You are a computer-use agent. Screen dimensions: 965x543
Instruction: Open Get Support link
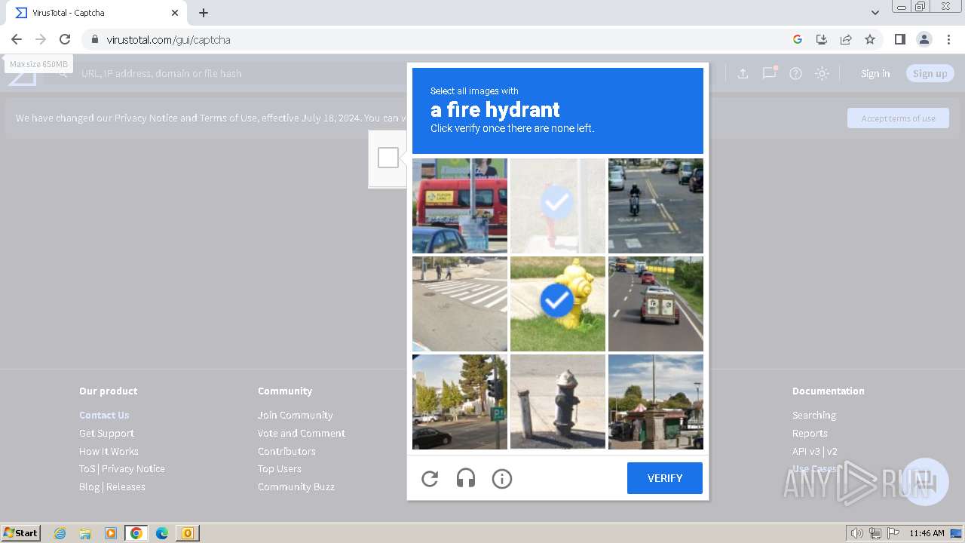pos(106,433)
